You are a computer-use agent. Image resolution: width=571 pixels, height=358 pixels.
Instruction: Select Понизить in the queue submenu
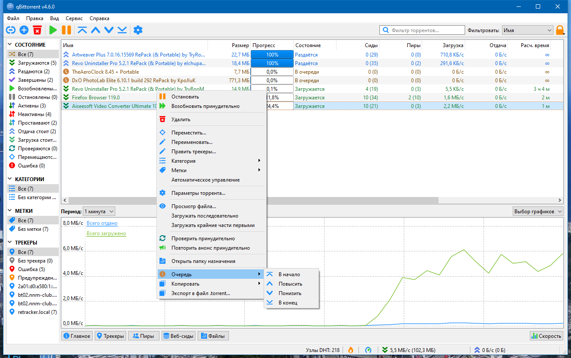point(291,293)
